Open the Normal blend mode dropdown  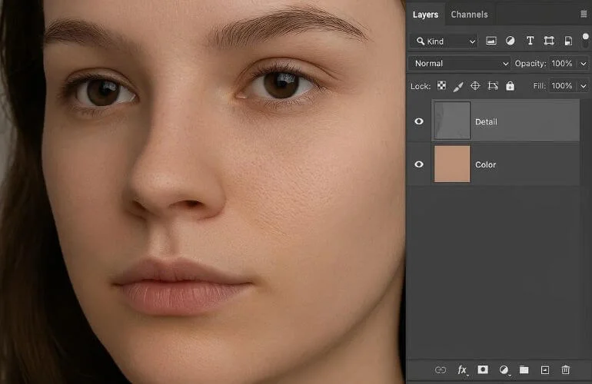(x=458, y=64)
